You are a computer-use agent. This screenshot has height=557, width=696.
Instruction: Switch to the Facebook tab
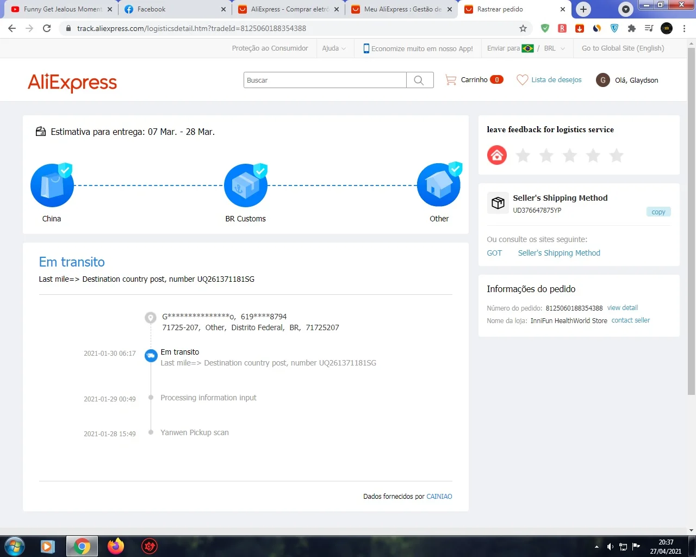[175, 9]
